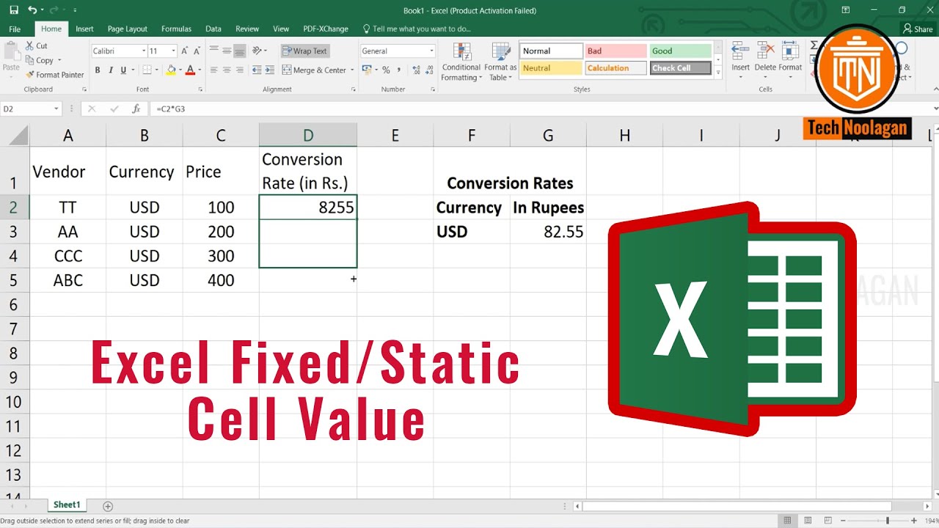Click the zoom slider in status bar
Image resolution: width=939 pixels, height=528 pixels.
point(888,521)
